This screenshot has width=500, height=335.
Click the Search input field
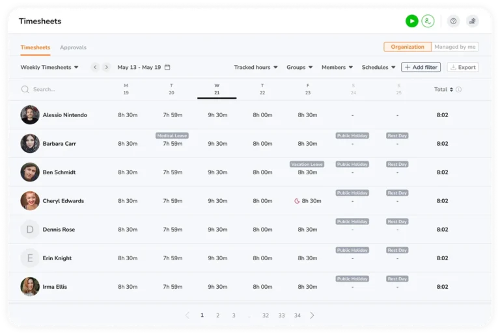61,89
